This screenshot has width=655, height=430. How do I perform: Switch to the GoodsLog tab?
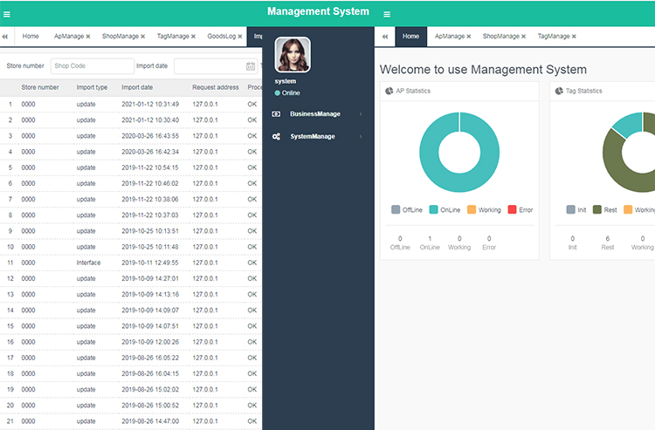tap(222, 37)
